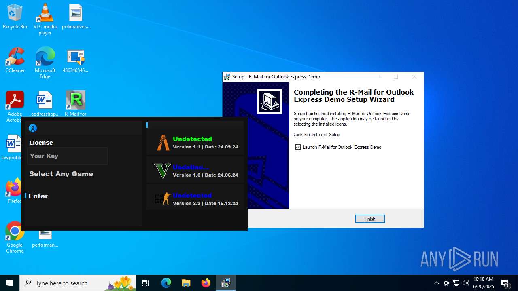Open the volume tray icon

click(466, 283)
